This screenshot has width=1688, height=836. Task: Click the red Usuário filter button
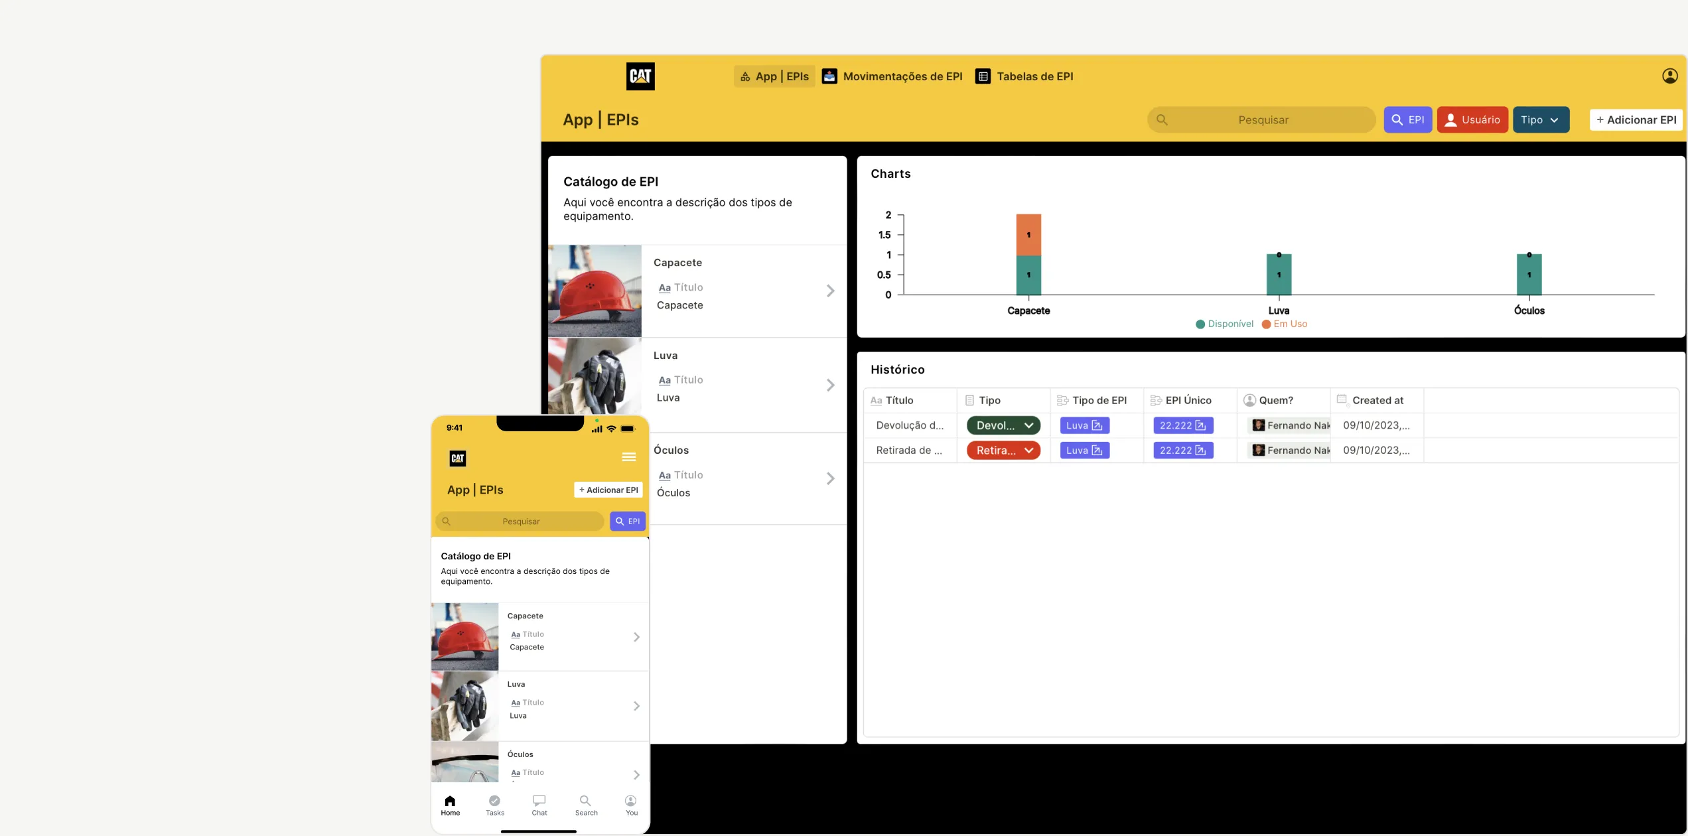coord(1473,119)
